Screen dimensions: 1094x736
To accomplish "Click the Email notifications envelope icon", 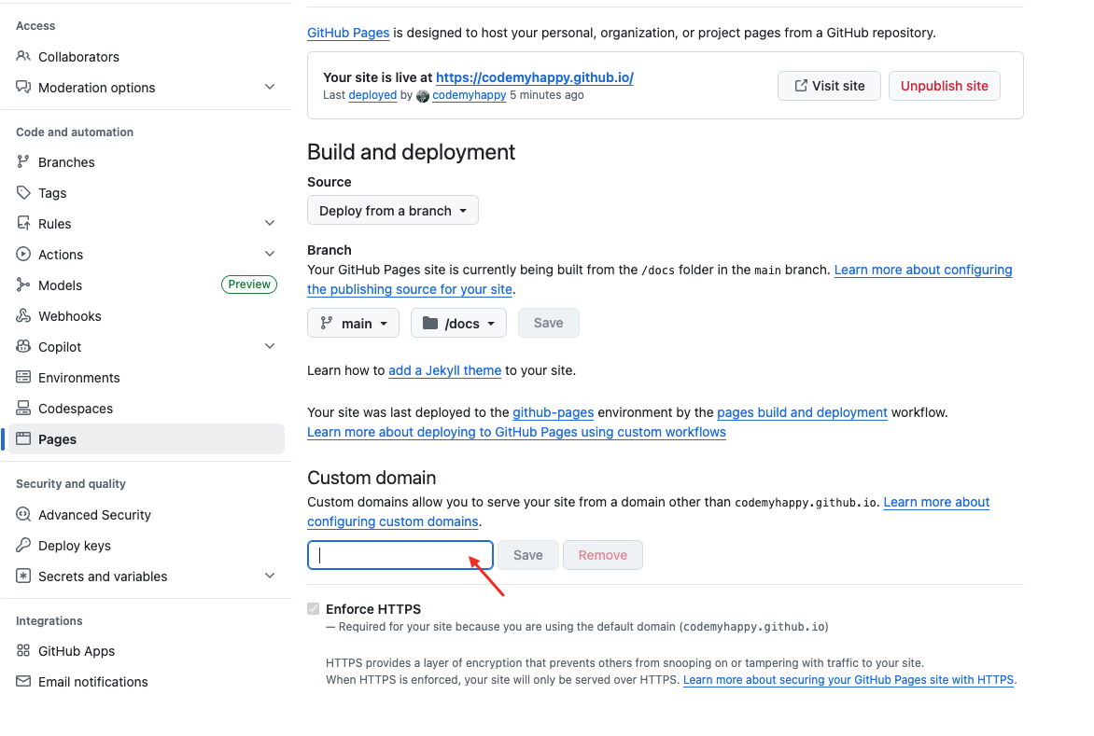I will (23, 681).
